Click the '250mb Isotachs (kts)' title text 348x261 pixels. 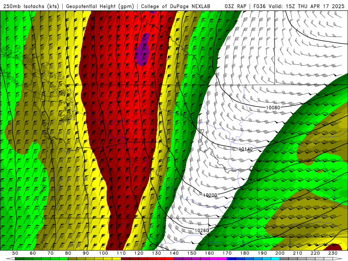click(x=31, y=6)
